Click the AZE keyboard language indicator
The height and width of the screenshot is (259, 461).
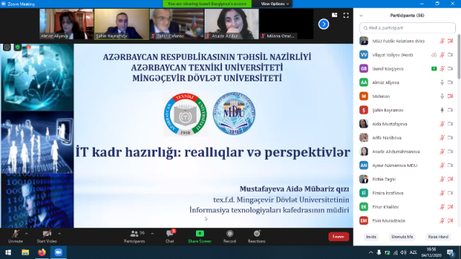click(413, 253)
